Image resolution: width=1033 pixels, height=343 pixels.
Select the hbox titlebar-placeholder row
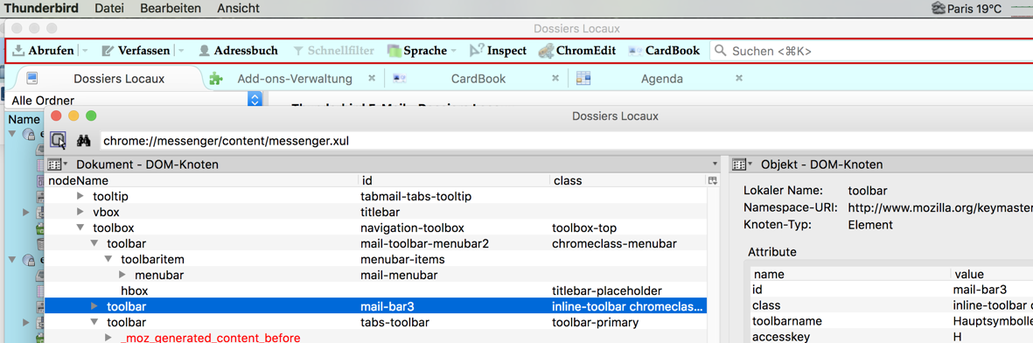pos(375,290)
